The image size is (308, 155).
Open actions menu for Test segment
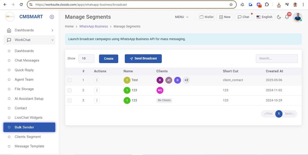pos(97,80)
